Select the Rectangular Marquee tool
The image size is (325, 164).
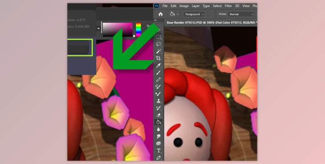[158, 37]
